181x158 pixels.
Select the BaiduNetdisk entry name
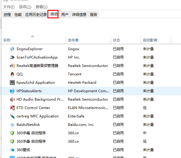28,125
